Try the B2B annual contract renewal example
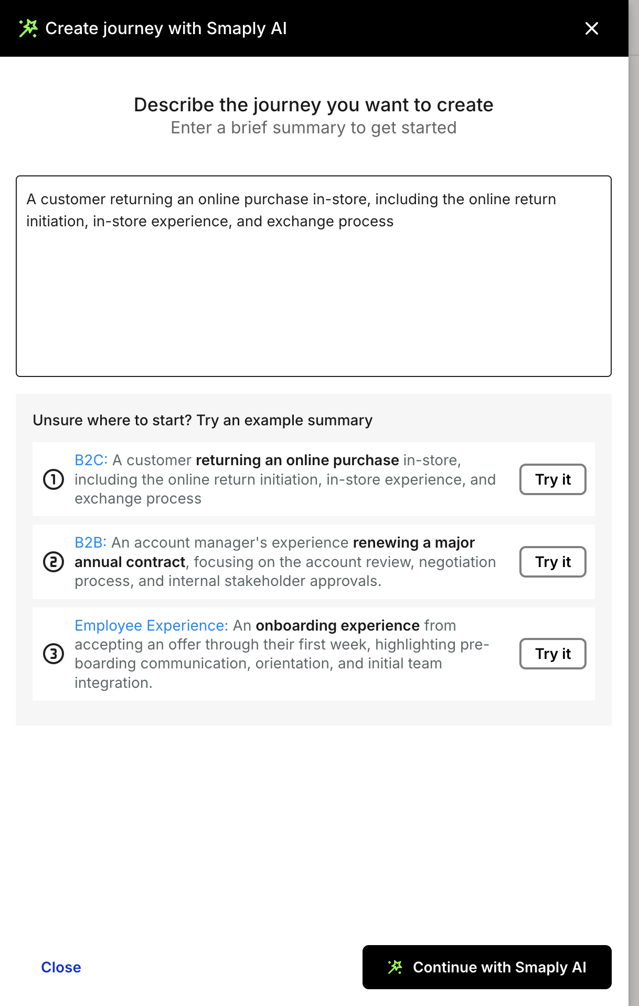Viewport: 639px width, 1006px height. click(x=552, y=562)
